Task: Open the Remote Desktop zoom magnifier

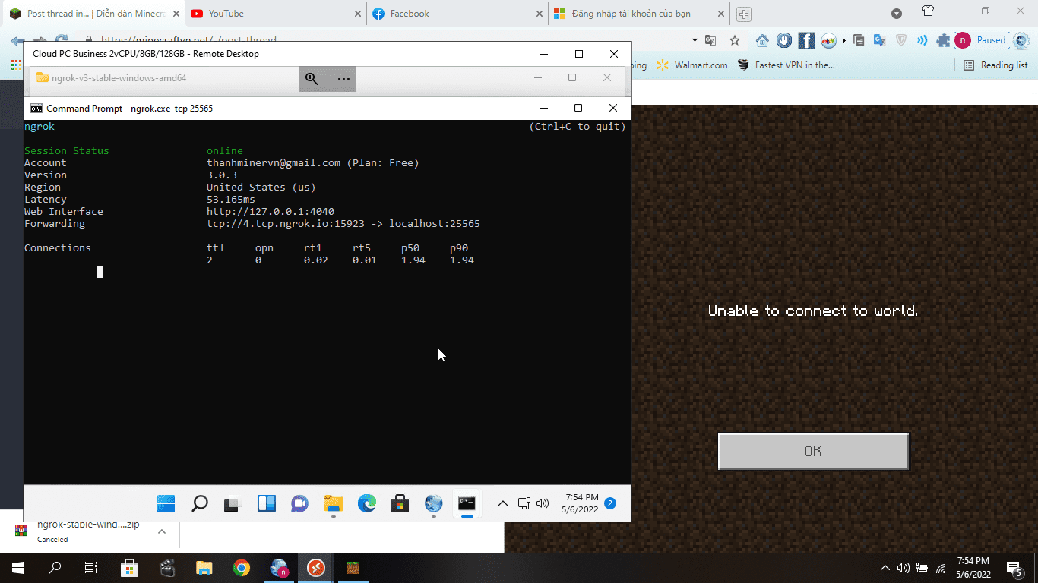Action: point(312,78)
